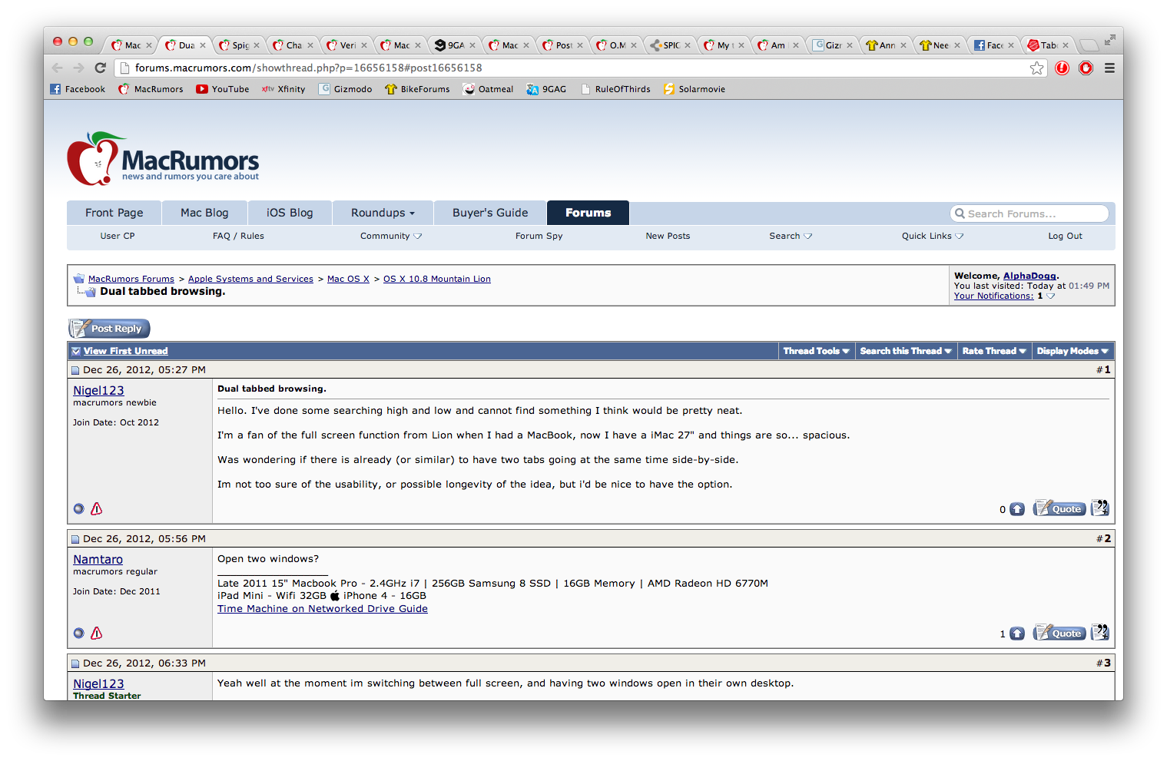
Task: Open Search this Thread dropdown
Action: click(x=906, y=351)
